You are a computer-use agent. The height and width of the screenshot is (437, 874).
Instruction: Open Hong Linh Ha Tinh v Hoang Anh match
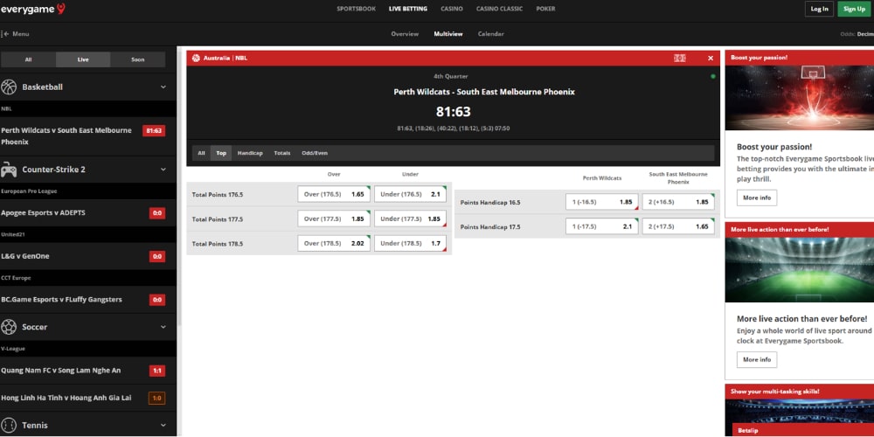66,398
